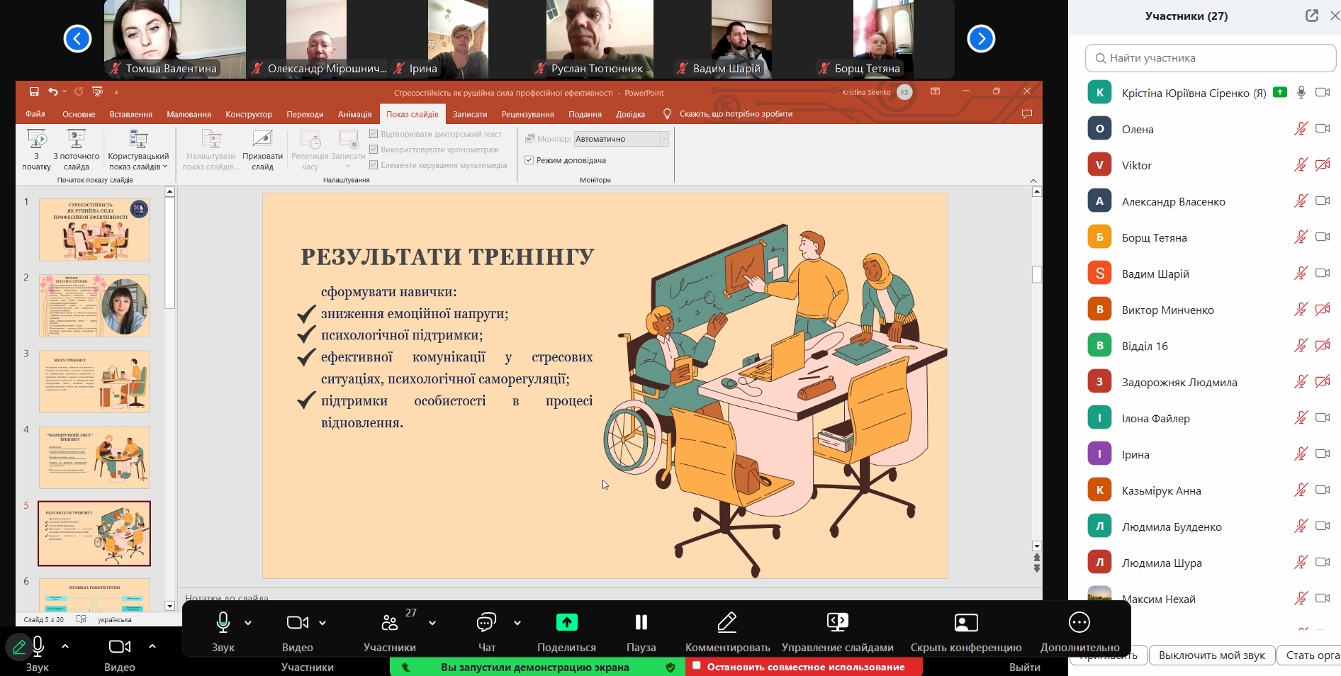Open the Конструктор ribbon tab

pyautogui.click(x=248, y=114)
